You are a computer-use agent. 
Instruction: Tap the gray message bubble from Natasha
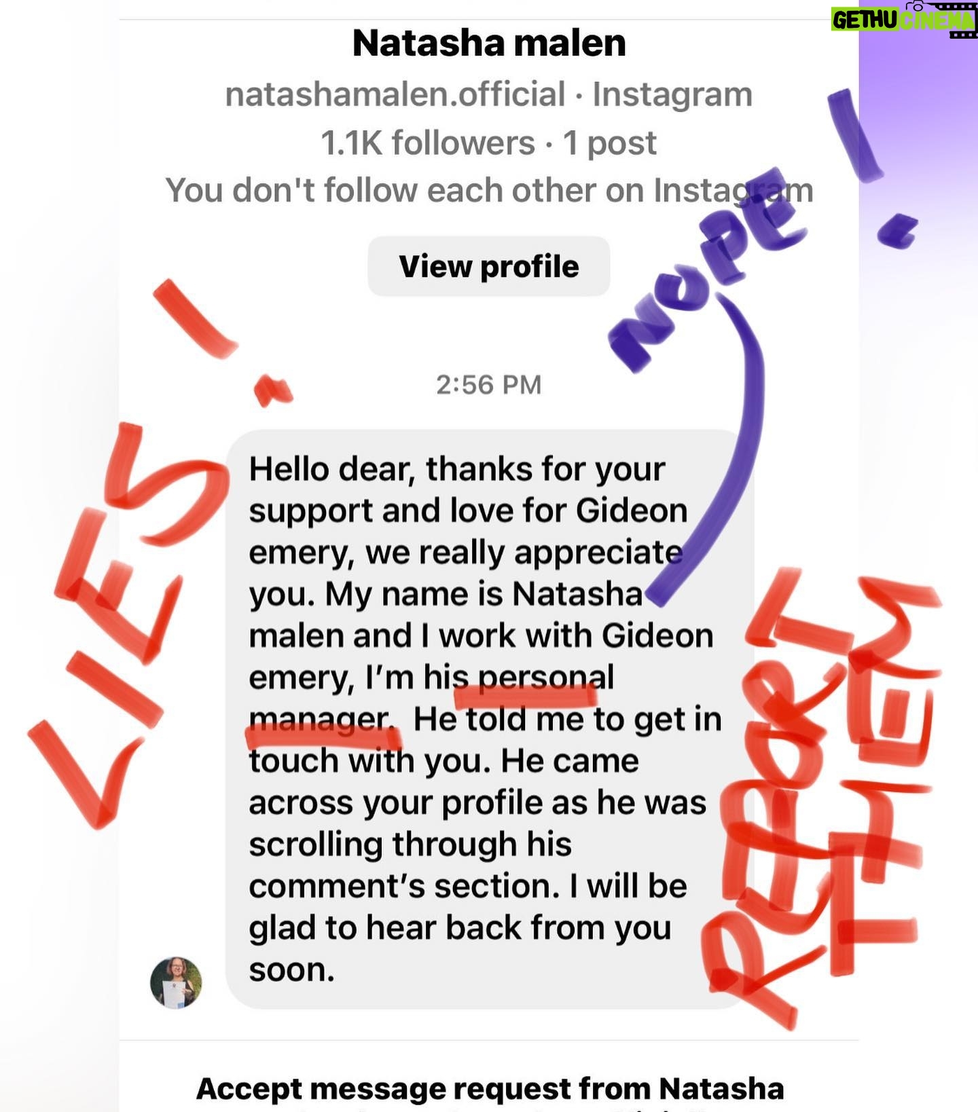(x=490, y=719)
